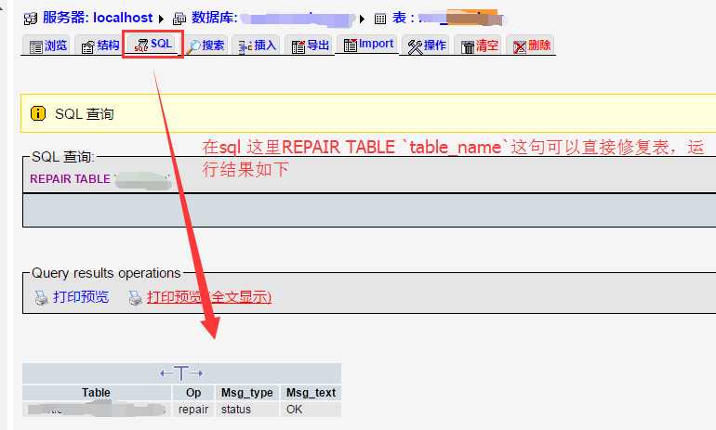Click the 打印预览 (全文显示) link

coord(208,297)
